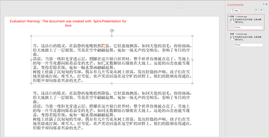Click the first comment's author avatar

232,20
